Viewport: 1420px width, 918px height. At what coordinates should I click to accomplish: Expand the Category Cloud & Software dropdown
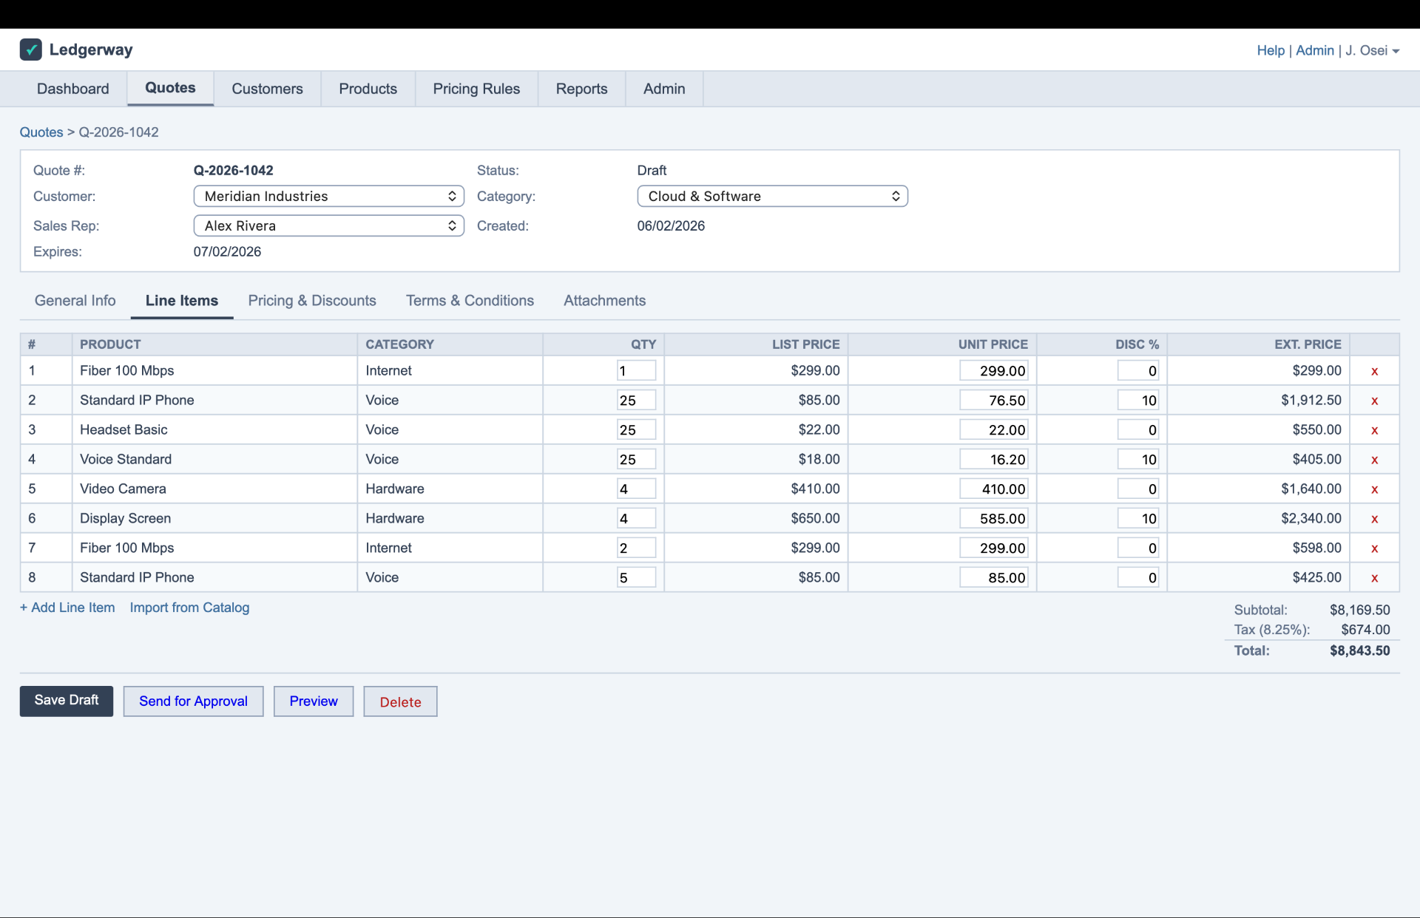click(x=772, y=196)
